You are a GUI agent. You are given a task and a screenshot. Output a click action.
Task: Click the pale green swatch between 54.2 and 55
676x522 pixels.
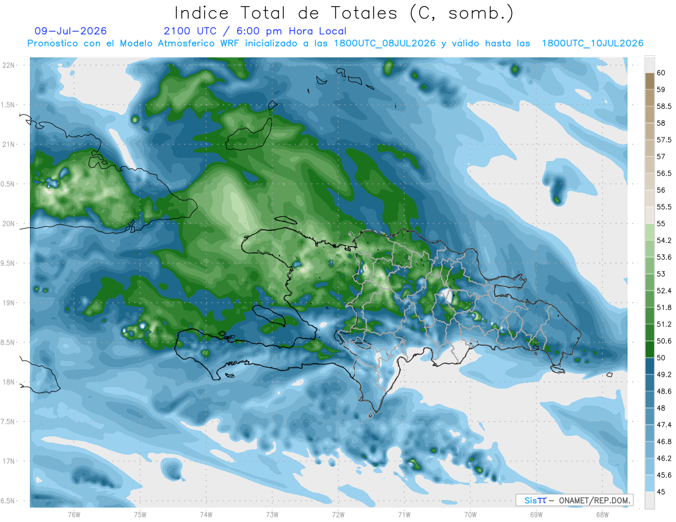(x=650, y=232)
